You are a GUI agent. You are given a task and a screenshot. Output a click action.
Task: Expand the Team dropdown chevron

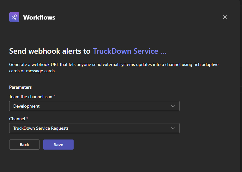pos(173,106)
